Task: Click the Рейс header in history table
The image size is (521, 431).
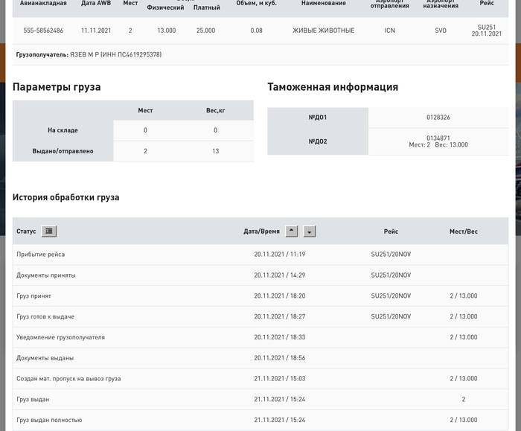Action: [x=391, y=232]
